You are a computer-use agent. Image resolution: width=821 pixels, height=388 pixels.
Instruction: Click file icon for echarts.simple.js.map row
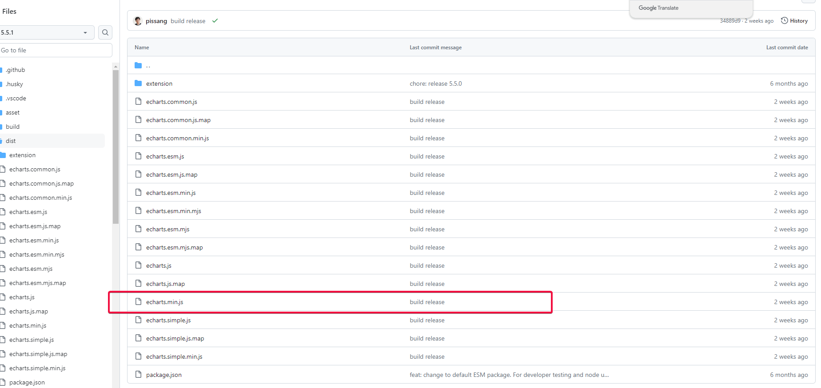[x=138, y=338]
